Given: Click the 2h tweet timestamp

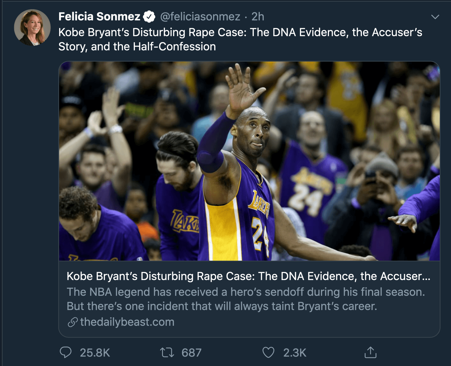Looking at the screenshot, I should (258, 17).
